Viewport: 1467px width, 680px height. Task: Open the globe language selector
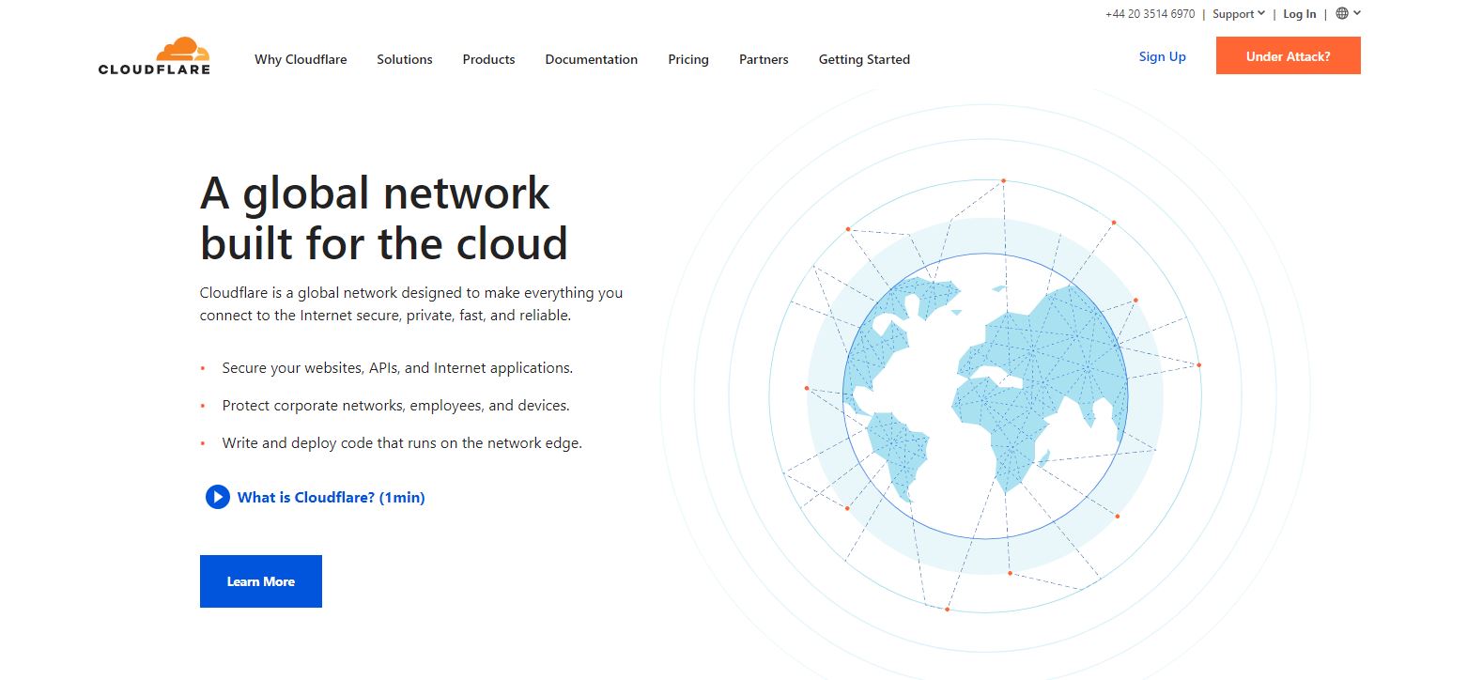(1342, 13)
